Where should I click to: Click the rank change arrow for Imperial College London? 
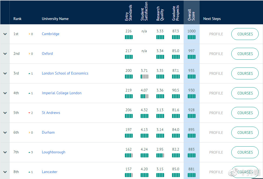click(x=29, y=93)
